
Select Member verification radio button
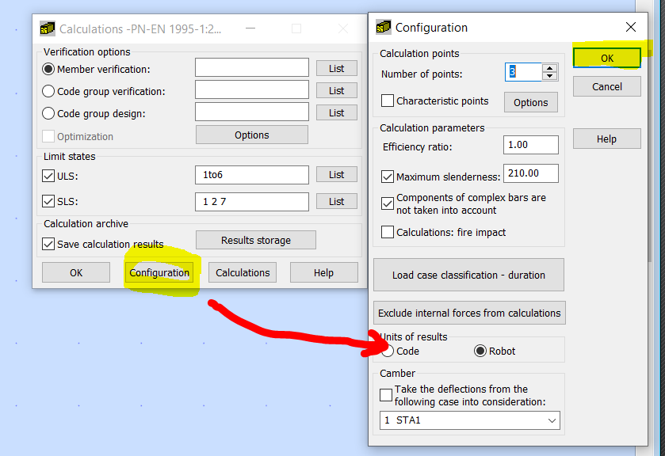pyautogui.click(x=48, y=69)
